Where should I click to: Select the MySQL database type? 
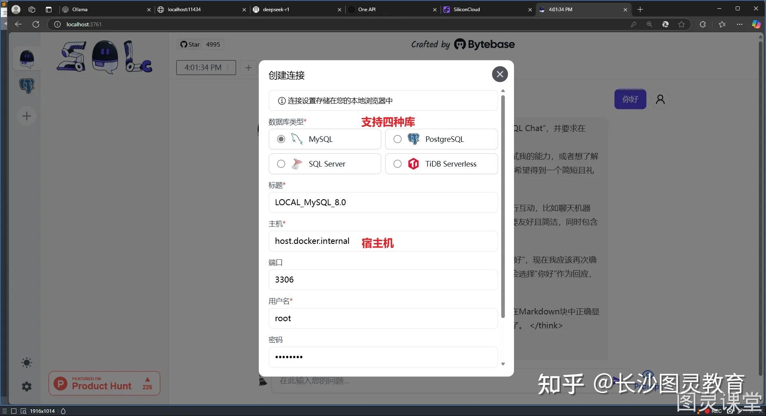[x=281, y=139]
